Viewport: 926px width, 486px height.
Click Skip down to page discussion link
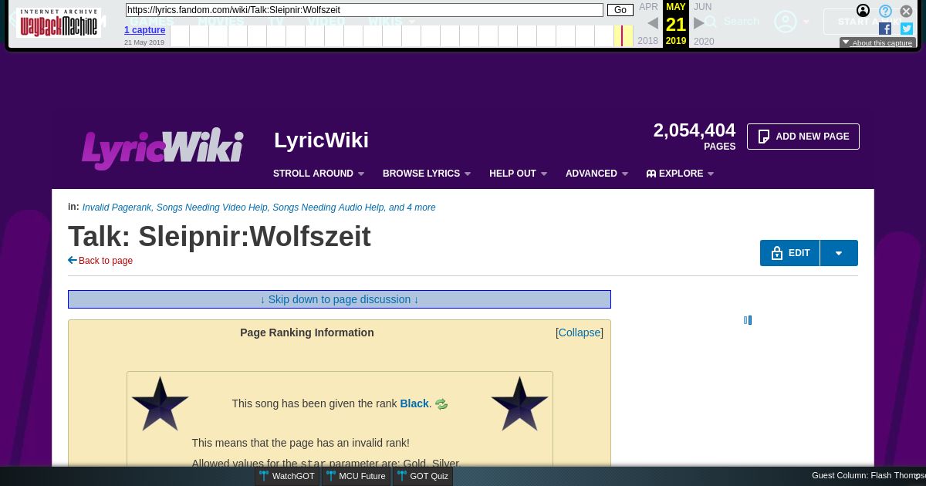coord(340,299)
